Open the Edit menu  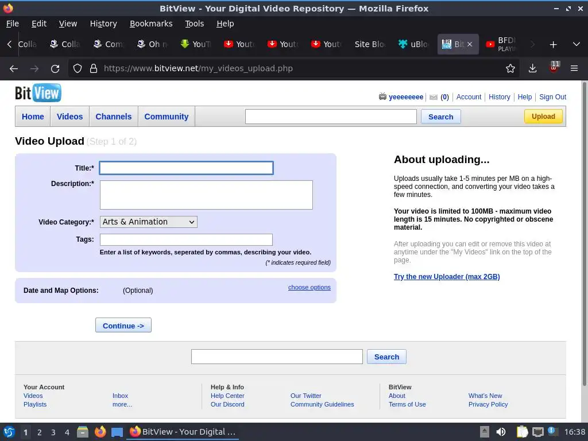pyautogui.click(x=39, y=24)
